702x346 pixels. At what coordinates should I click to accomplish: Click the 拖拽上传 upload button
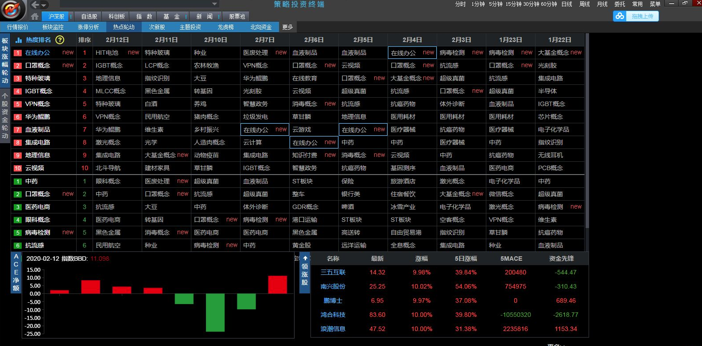636,16
